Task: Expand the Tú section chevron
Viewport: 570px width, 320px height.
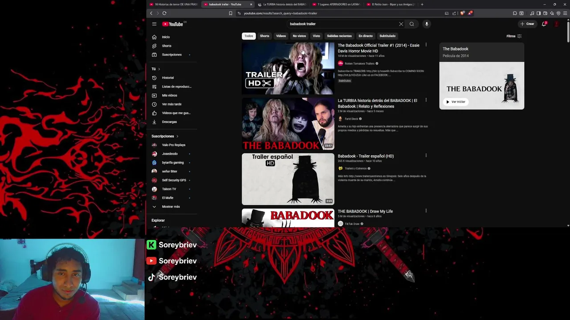Action: click(159, 69)
